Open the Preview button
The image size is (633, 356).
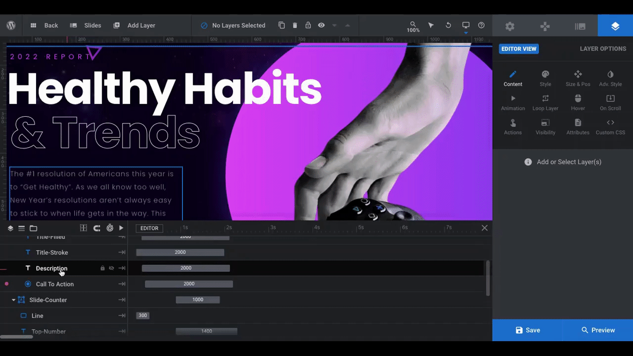point(598,330)
